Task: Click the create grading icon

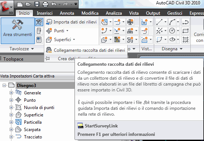Action: click(x=104, y=40)
